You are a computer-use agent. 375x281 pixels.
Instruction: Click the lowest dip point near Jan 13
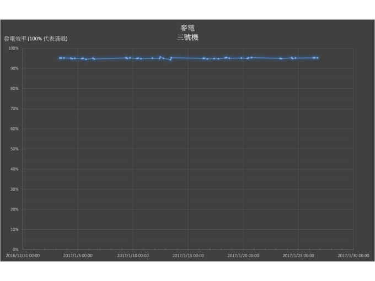point(170,60)
